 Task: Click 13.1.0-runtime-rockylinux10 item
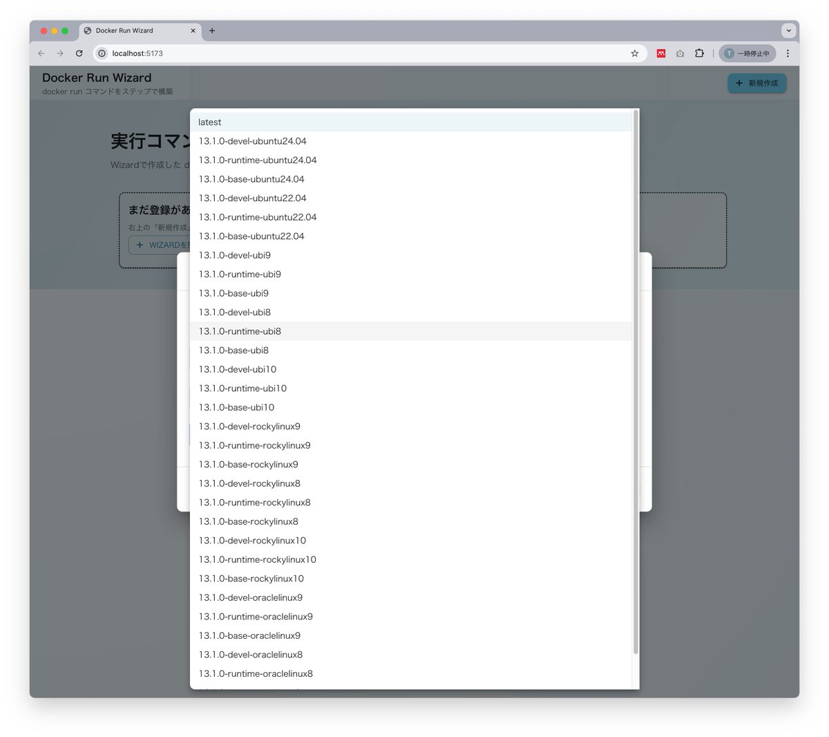pyautogui.click(x=411, y=559)
